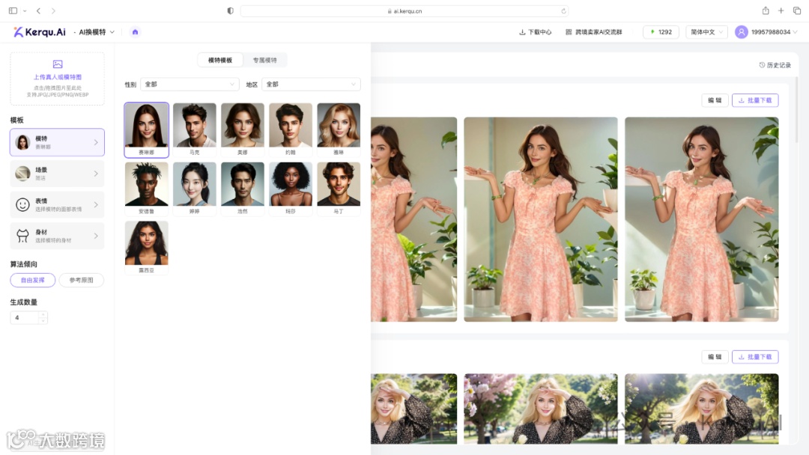The width and height of the screenshot is (809, 455).
Task: Open the rightmost pink dress result image
Action: tap(702, 219)
